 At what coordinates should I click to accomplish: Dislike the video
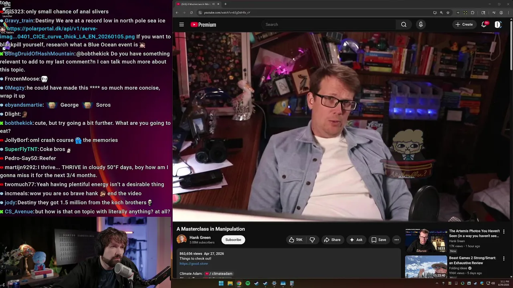point(312,240)
